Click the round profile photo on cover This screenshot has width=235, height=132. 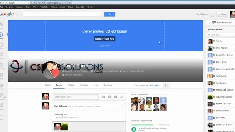pos(51,70)
